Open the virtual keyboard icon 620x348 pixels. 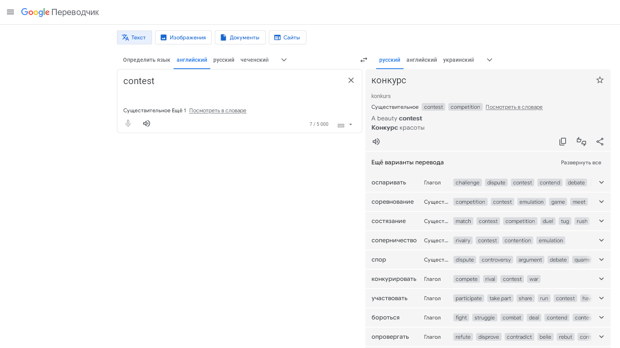[x=341, y=125]
